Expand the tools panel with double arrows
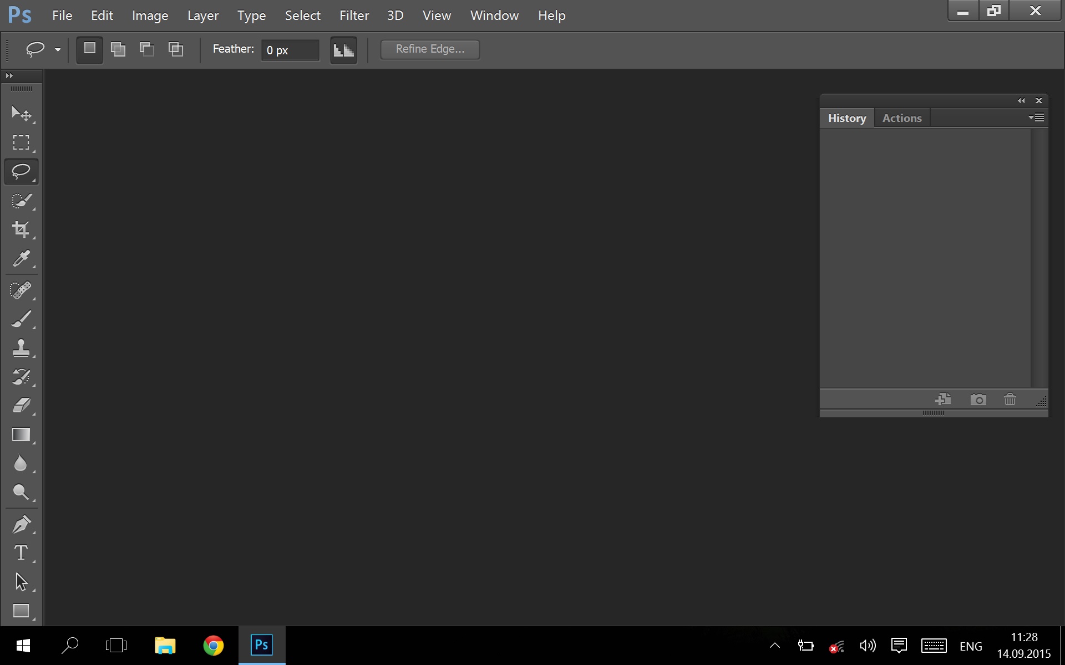The width and height of the screenshot is (1065, 665). (9, 76)
